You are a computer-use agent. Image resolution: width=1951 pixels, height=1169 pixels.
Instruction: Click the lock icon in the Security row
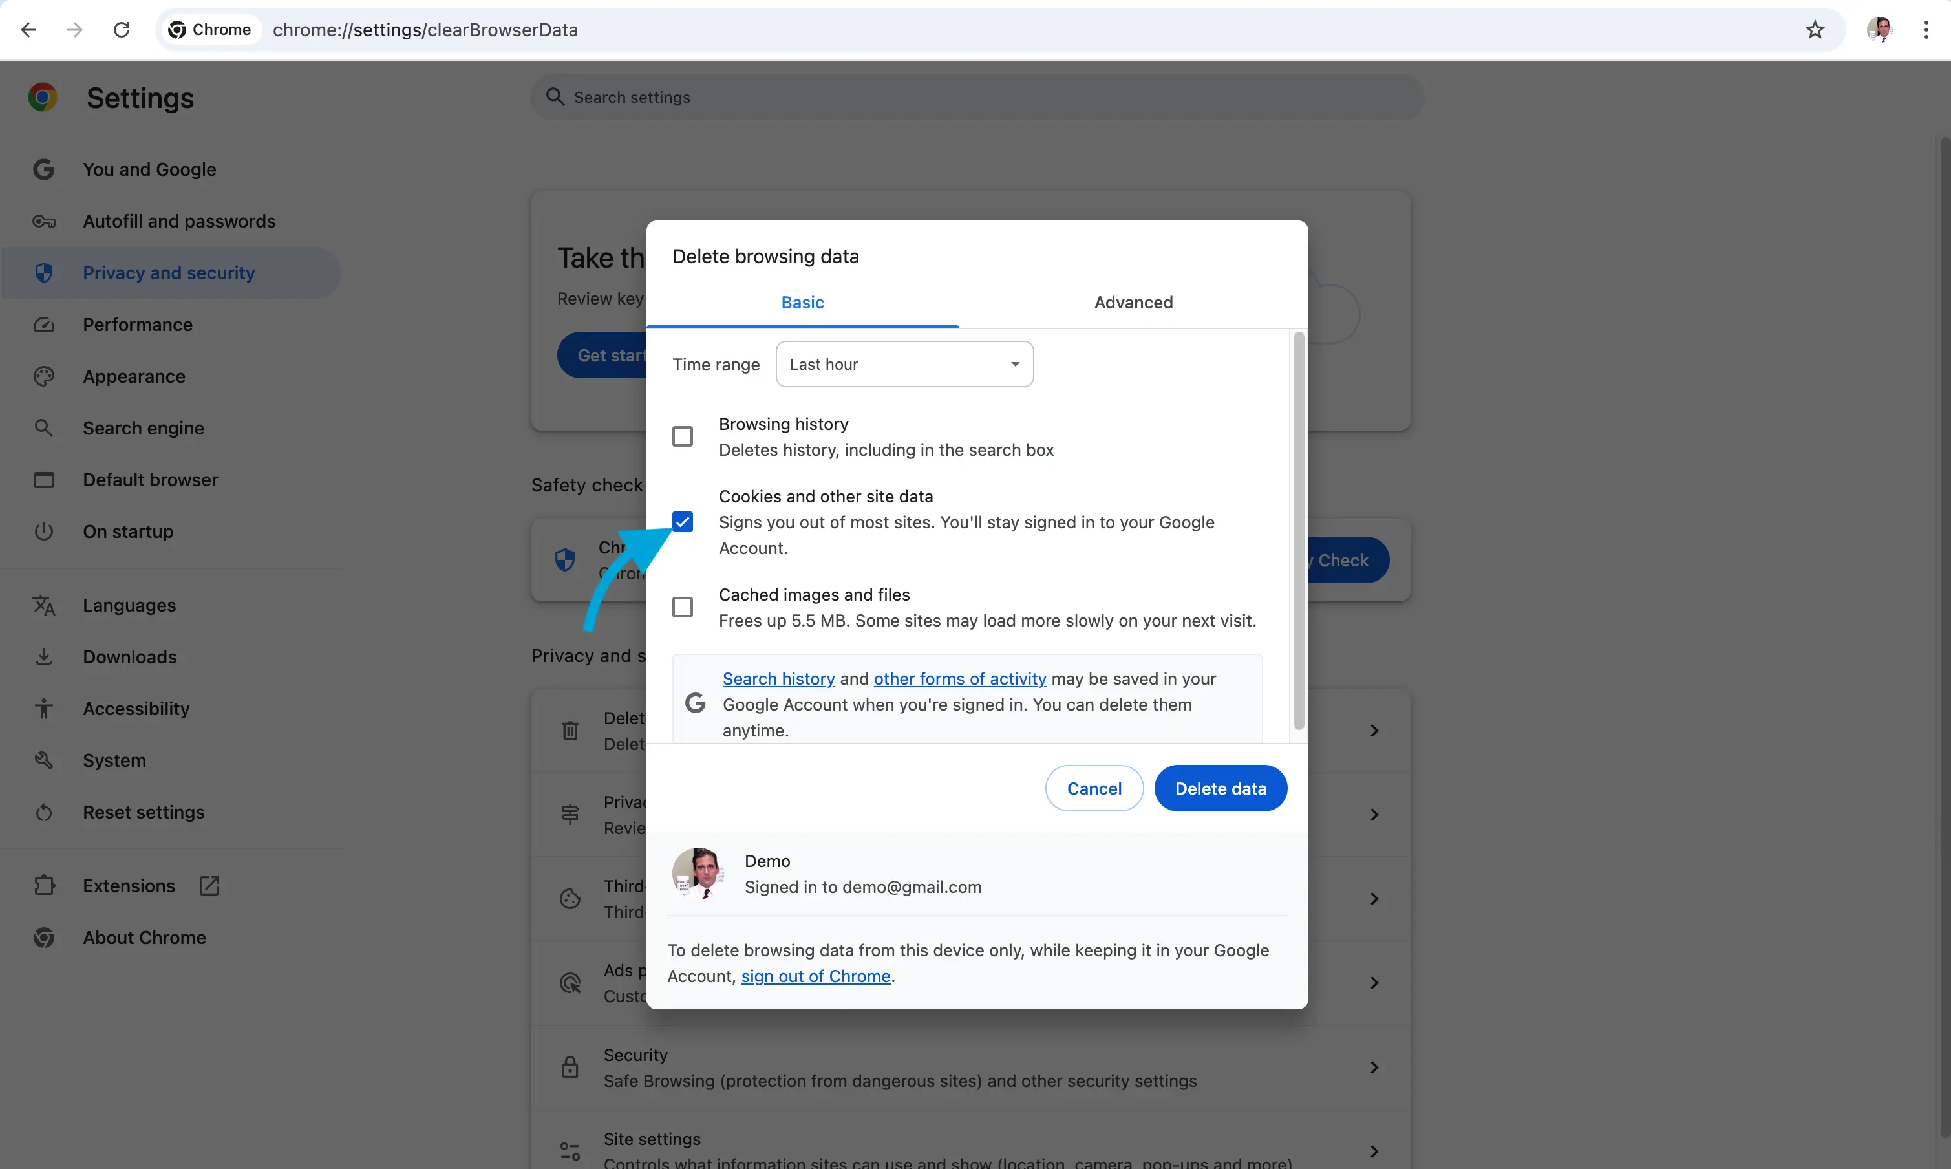coord(570,1067)
